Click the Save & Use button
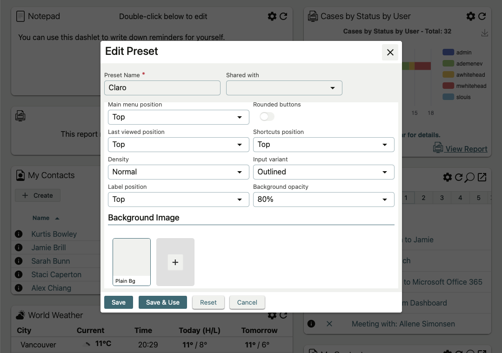502x353 pixels. coord(162,302)
